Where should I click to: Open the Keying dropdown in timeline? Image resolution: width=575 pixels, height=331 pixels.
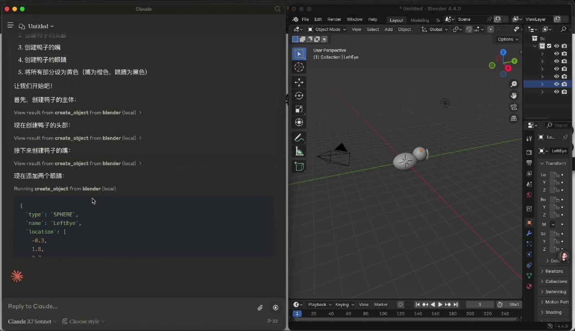345,305
